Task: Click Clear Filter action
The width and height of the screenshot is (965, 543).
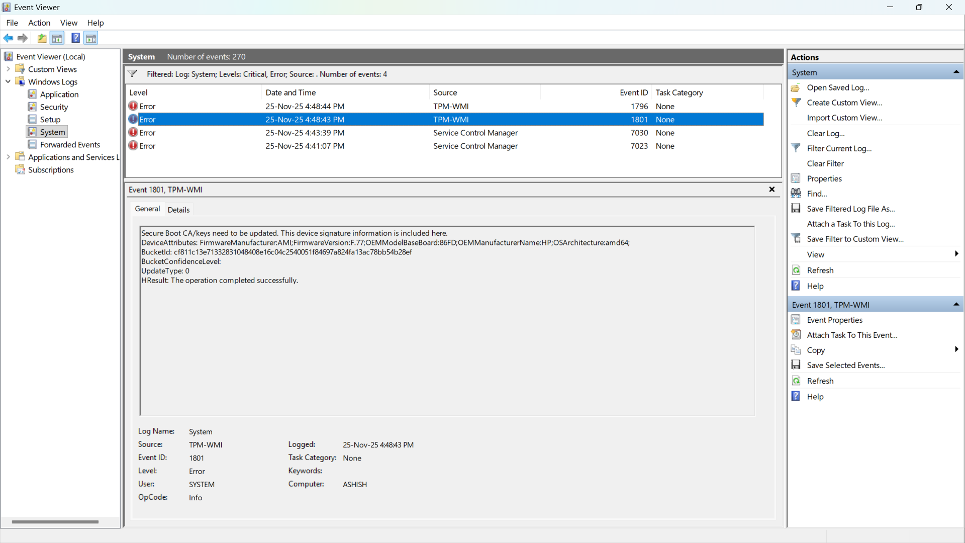Action: [x=825, y=163]
